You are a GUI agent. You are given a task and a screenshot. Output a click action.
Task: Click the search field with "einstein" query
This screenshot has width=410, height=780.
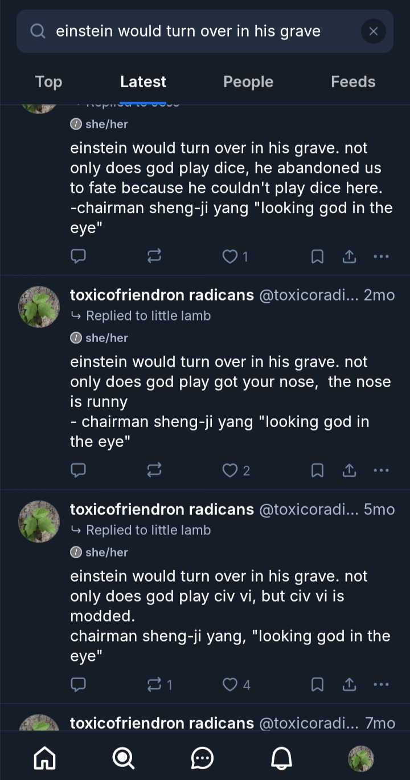[188, 31]
